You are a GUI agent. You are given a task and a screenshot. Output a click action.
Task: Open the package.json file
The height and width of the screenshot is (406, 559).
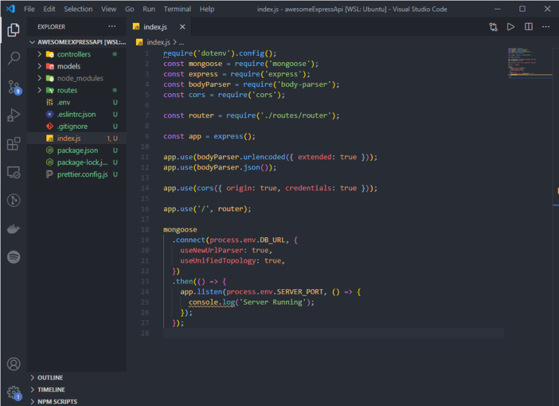coord(77,150)
